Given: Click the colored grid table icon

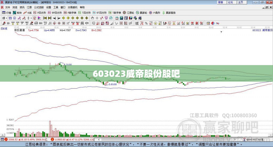Looking at the screenshot, I should pos(208,23).
